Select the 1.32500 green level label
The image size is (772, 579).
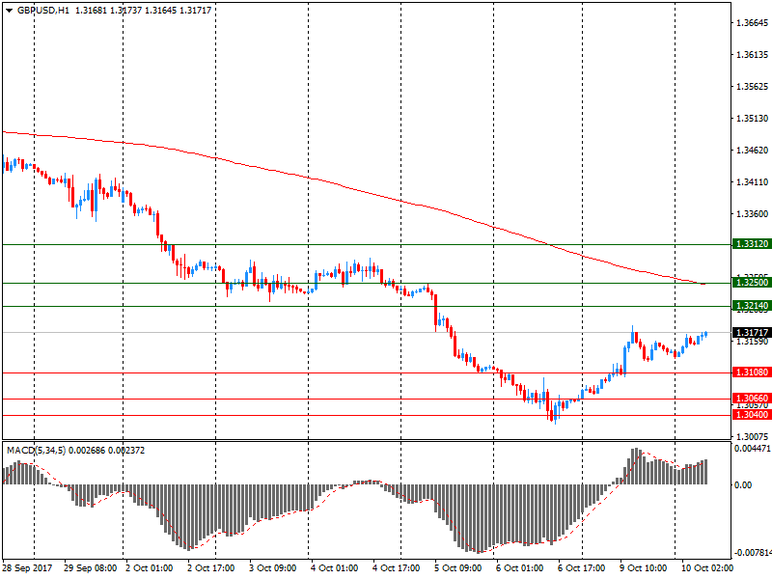[x=752, y=283]
